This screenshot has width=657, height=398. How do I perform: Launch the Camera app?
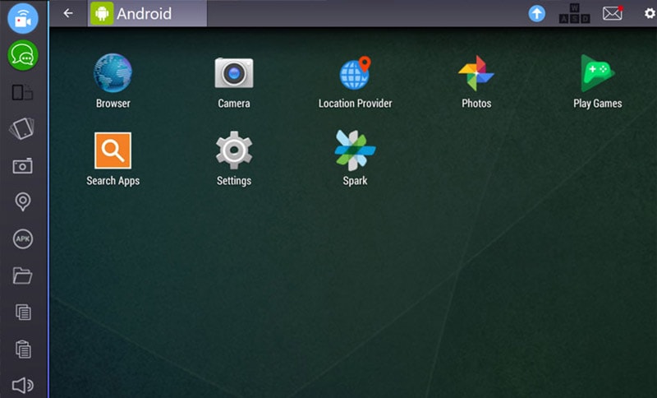[234, 73]
